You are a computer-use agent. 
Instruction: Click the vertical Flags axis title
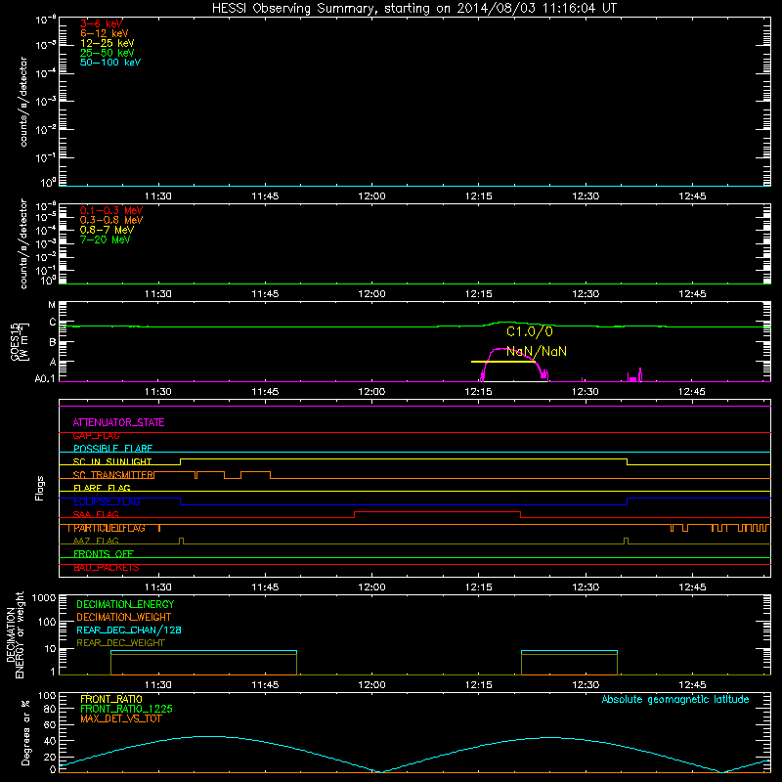[x=40, y=488]
